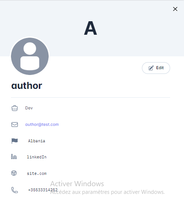Click the linkedIn profile text
184x203 pixels.
click(x=37, y=157)
